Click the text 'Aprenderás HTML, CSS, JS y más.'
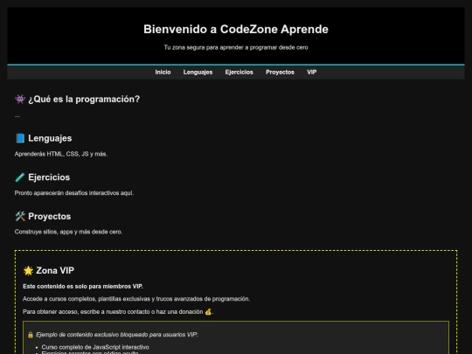 coord(61,154)
